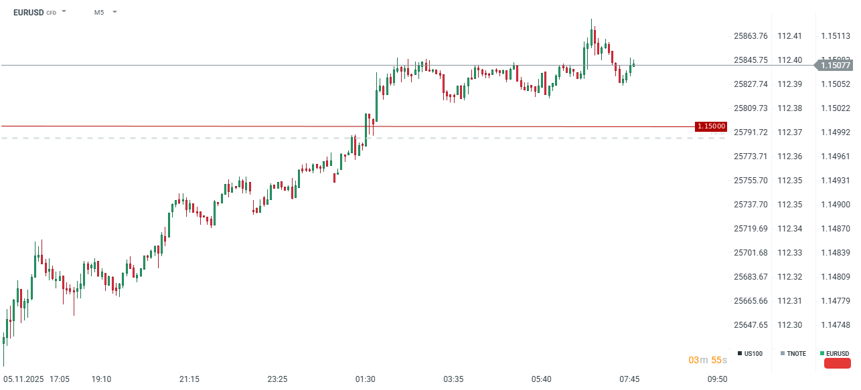
Task: Toggle TNOTE series in the legend
Action: [x=793, y=353]
